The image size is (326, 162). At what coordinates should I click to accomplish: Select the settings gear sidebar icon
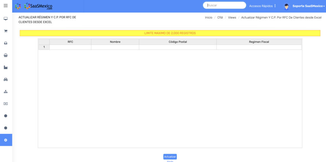(6, 140)
